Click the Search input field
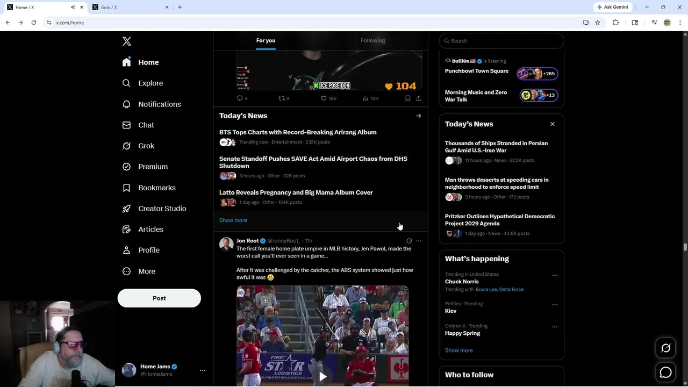The width and height of the screenshot is (688, 387). pos(501,41)
